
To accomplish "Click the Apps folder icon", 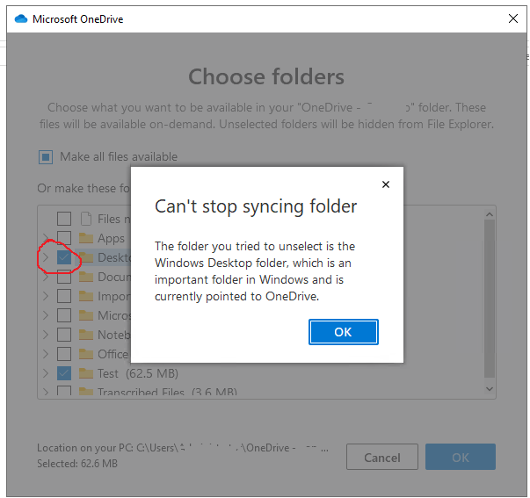I will tap(86, 238).
